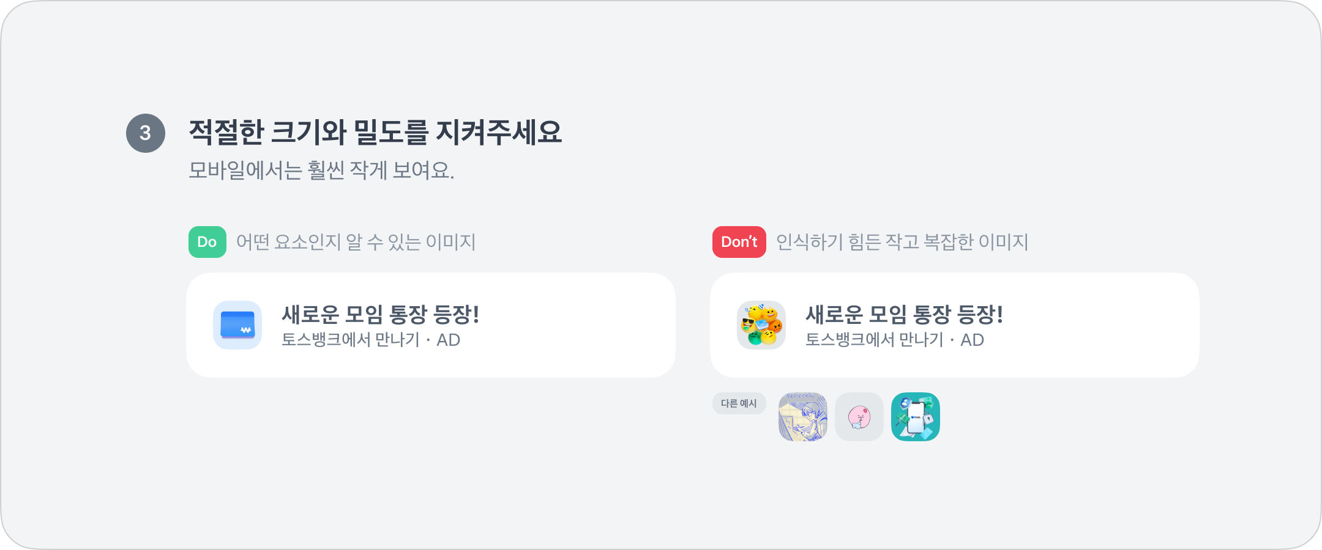Select the blue sketch illustration thumbnail
This screenshot has height=550, width=1322.
click(x=803, y=417)
